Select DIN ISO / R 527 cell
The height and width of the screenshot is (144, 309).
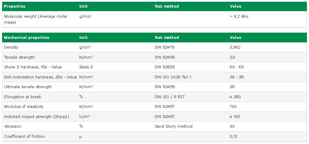[170, 97]
